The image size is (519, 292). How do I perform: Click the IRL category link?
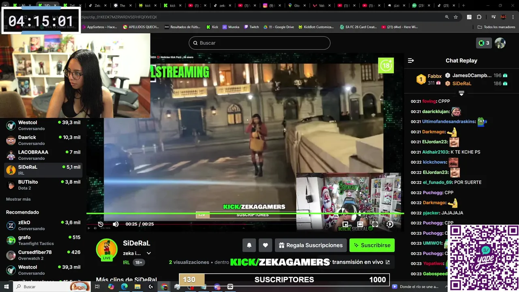126,262
